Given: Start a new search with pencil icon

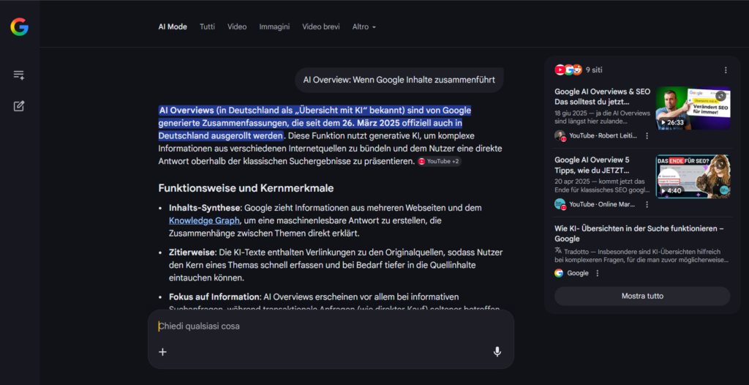Looking at the screenshot, I should pos(18,106).
